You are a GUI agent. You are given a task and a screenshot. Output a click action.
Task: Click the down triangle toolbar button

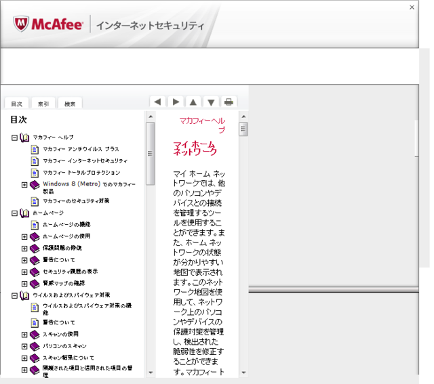(x=211, y=102)
